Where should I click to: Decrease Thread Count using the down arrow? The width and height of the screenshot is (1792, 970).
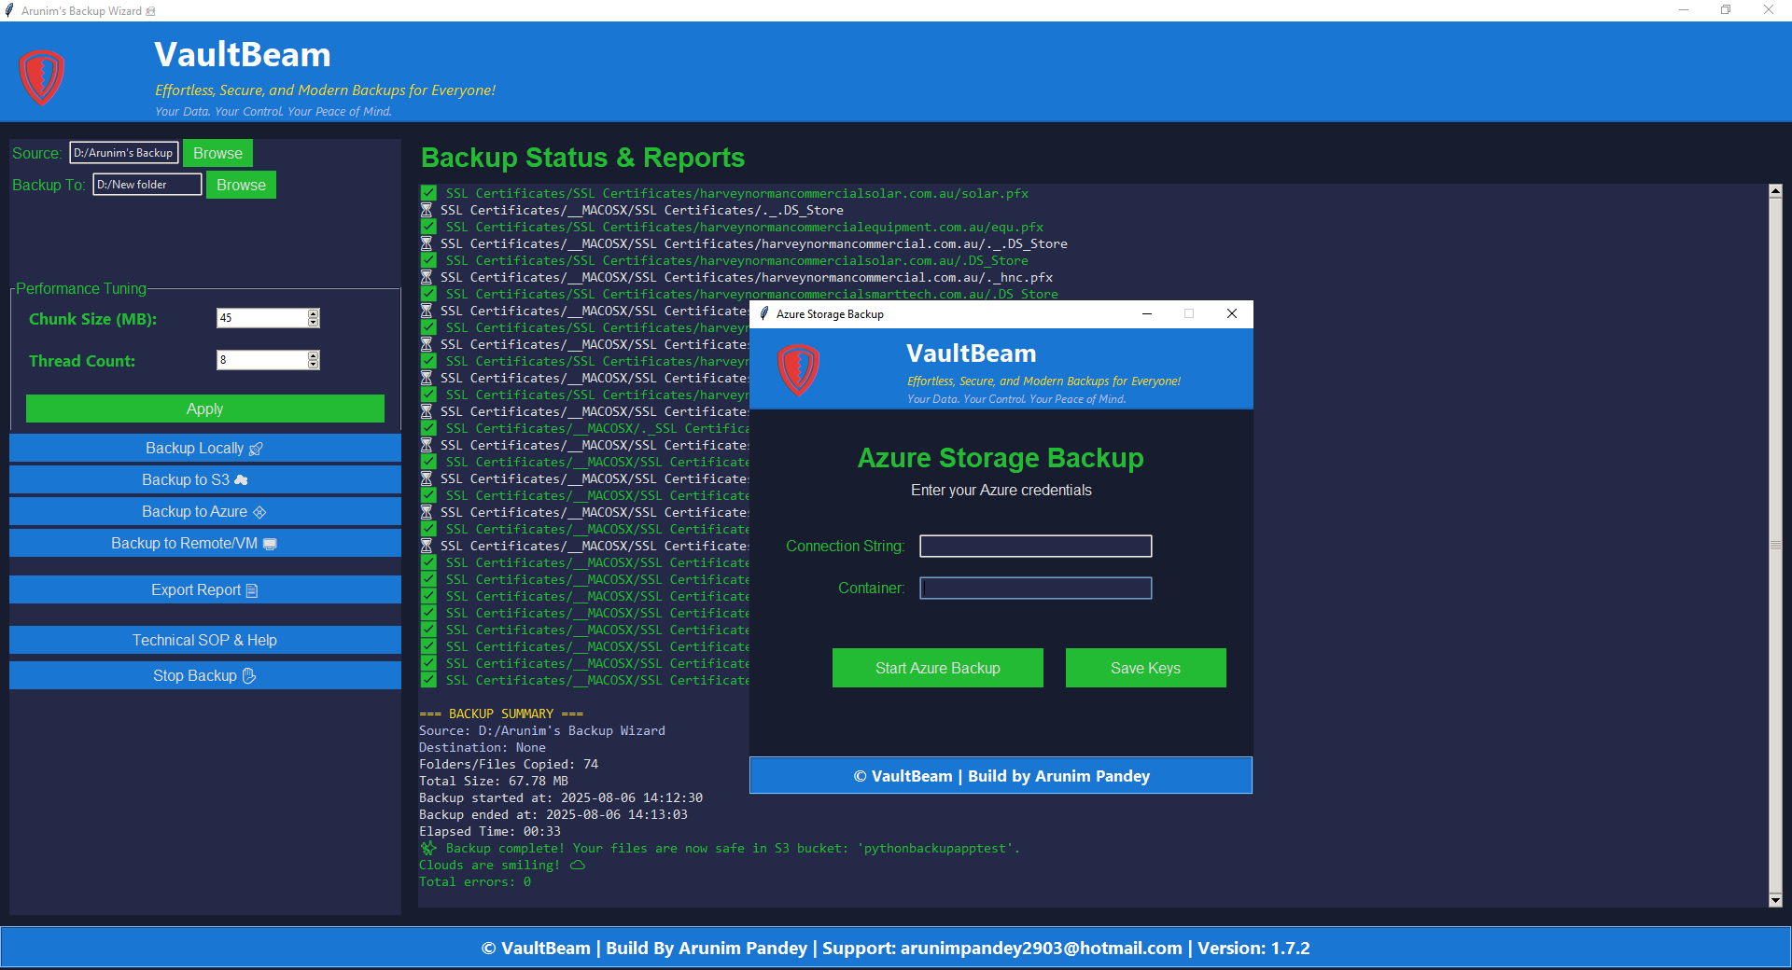[313, 365]
